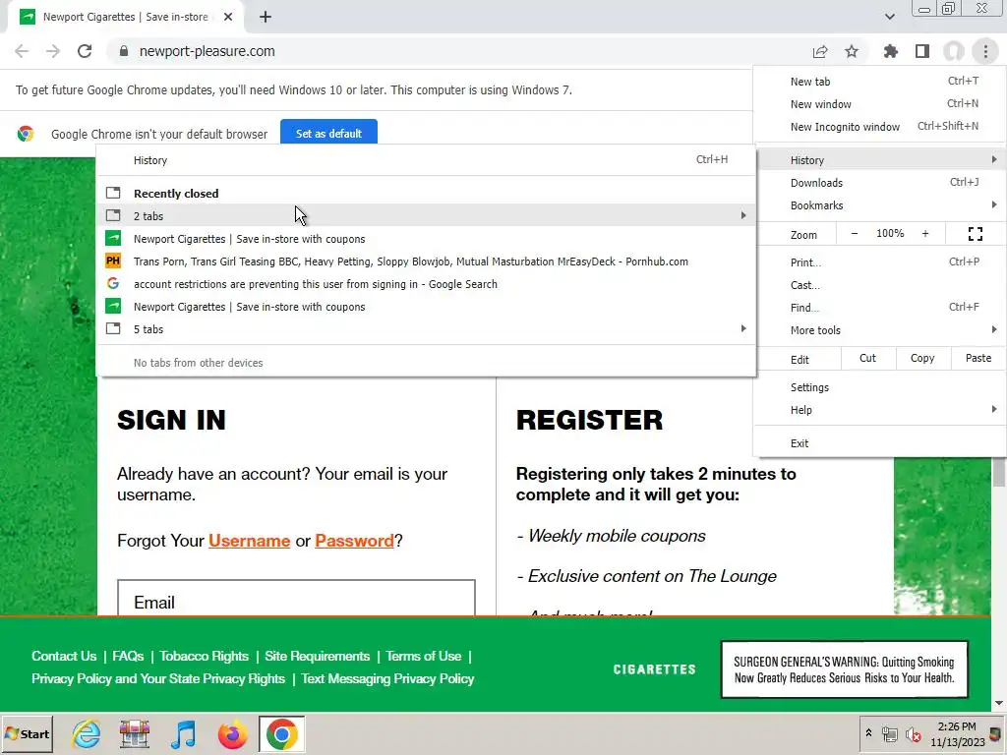The width and height of the screenshot is (1007, 755).
Task: Decrease zoom with the minus button
Action: (x=855, y=234)
